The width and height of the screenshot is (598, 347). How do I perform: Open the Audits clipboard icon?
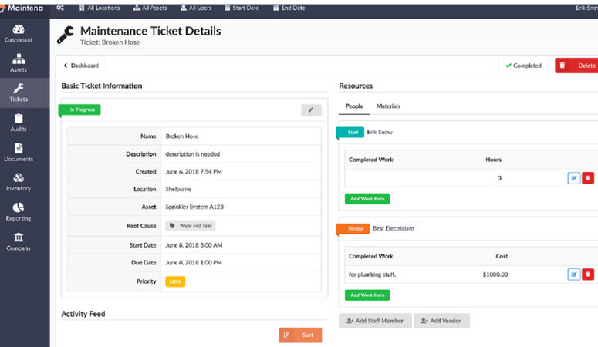click(x=19, y=123)
